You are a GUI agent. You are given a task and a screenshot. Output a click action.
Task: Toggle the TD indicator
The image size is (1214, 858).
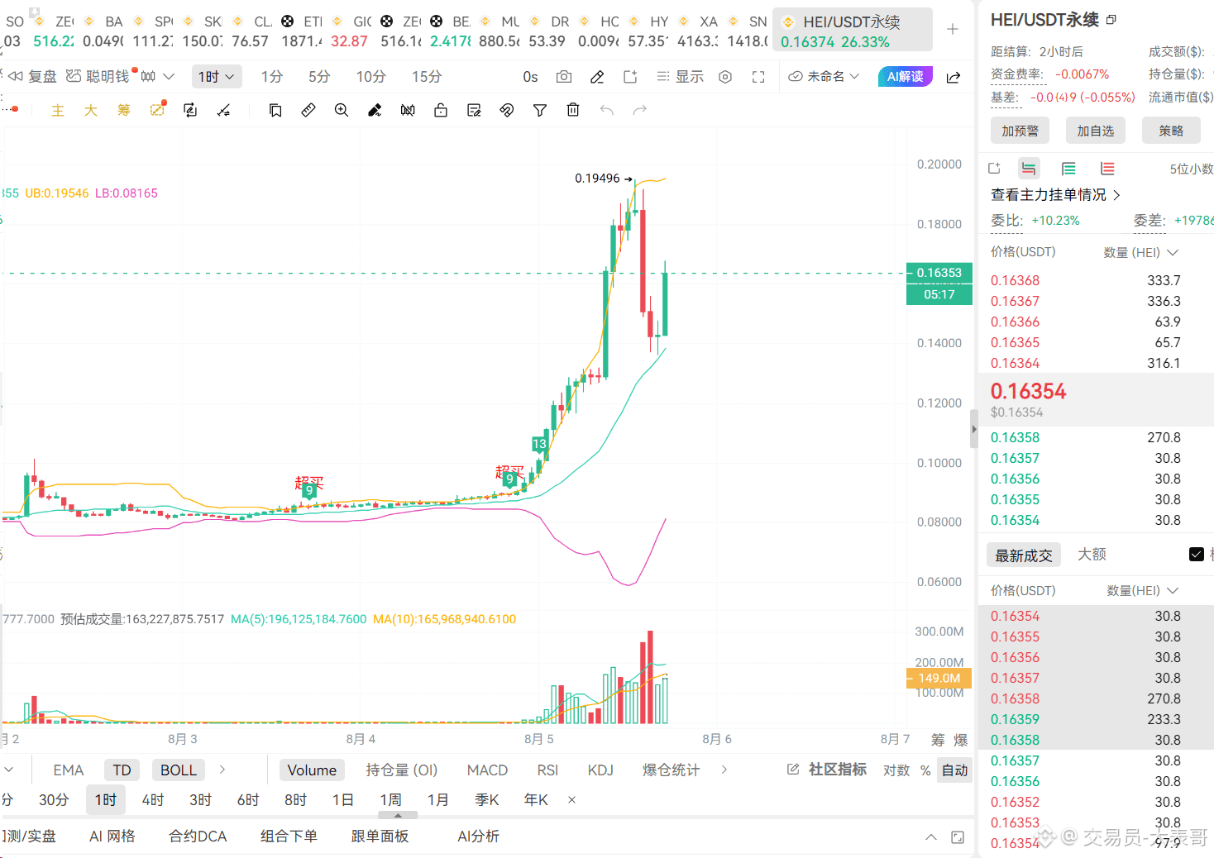coord(122,770)
